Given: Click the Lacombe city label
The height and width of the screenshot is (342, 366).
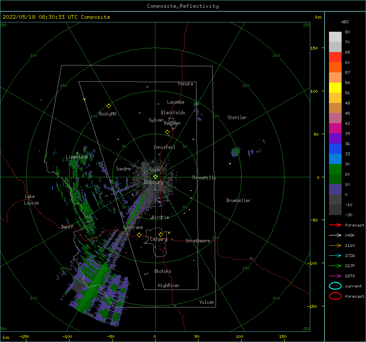Looking at the screenshot, I should click(x=176, y=102).
